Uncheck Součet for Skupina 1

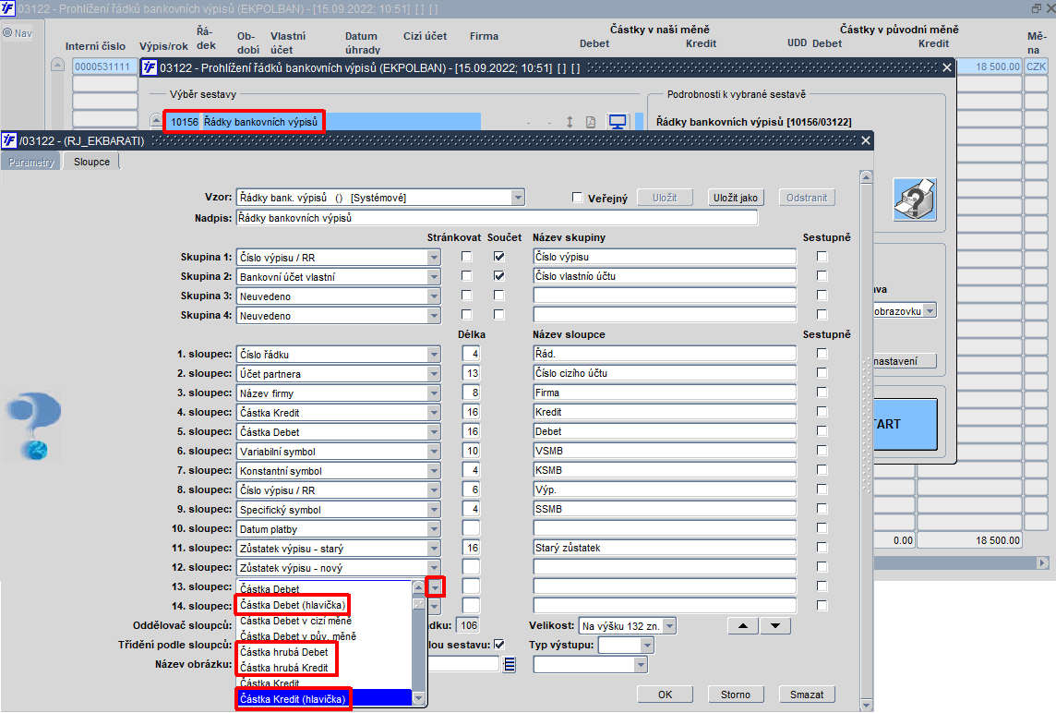pyautogui.click(x=499, y=257)
